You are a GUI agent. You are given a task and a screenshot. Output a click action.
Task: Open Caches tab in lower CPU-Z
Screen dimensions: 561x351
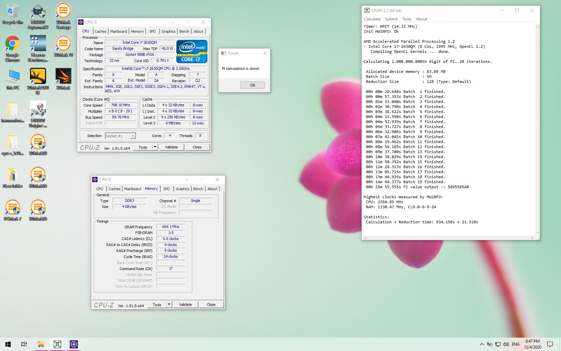click(114, 189)
